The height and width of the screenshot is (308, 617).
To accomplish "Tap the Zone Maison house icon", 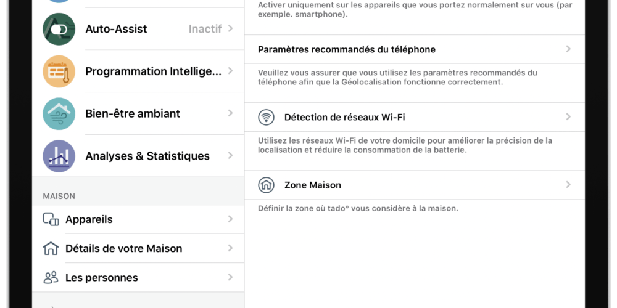I will [x=267, y=185].
